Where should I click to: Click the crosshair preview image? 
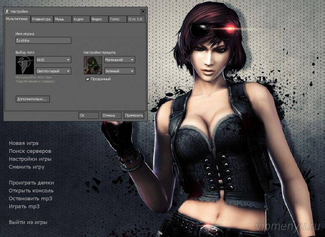93,65
